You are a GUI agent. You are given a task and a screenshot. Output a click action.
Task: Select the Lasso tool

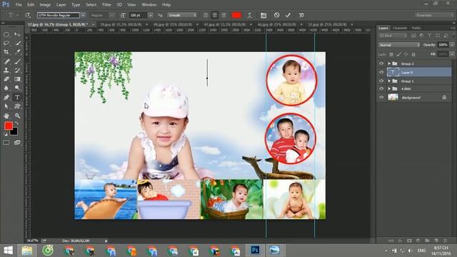pos(6,43)
